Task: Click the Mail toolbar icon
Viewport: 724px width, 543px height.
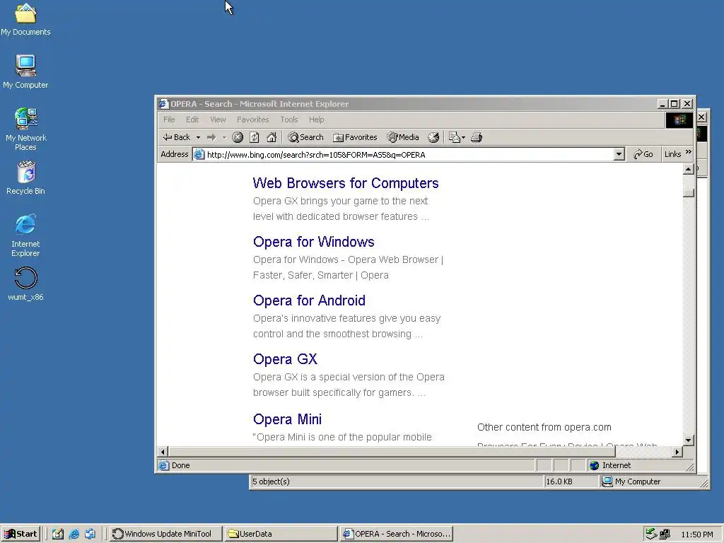Action: pos(455,137)
